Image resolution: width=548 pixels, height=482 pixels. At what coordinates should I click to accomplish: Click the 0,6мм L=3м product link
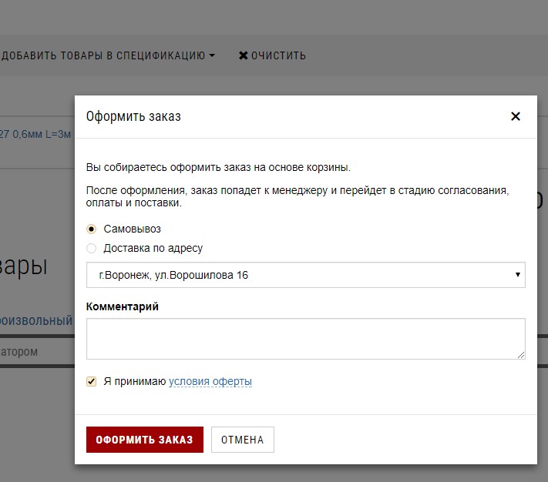tap(36, 134)
